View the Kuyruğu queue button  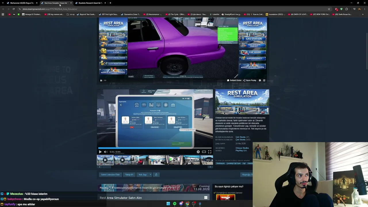tap(247, 175)
